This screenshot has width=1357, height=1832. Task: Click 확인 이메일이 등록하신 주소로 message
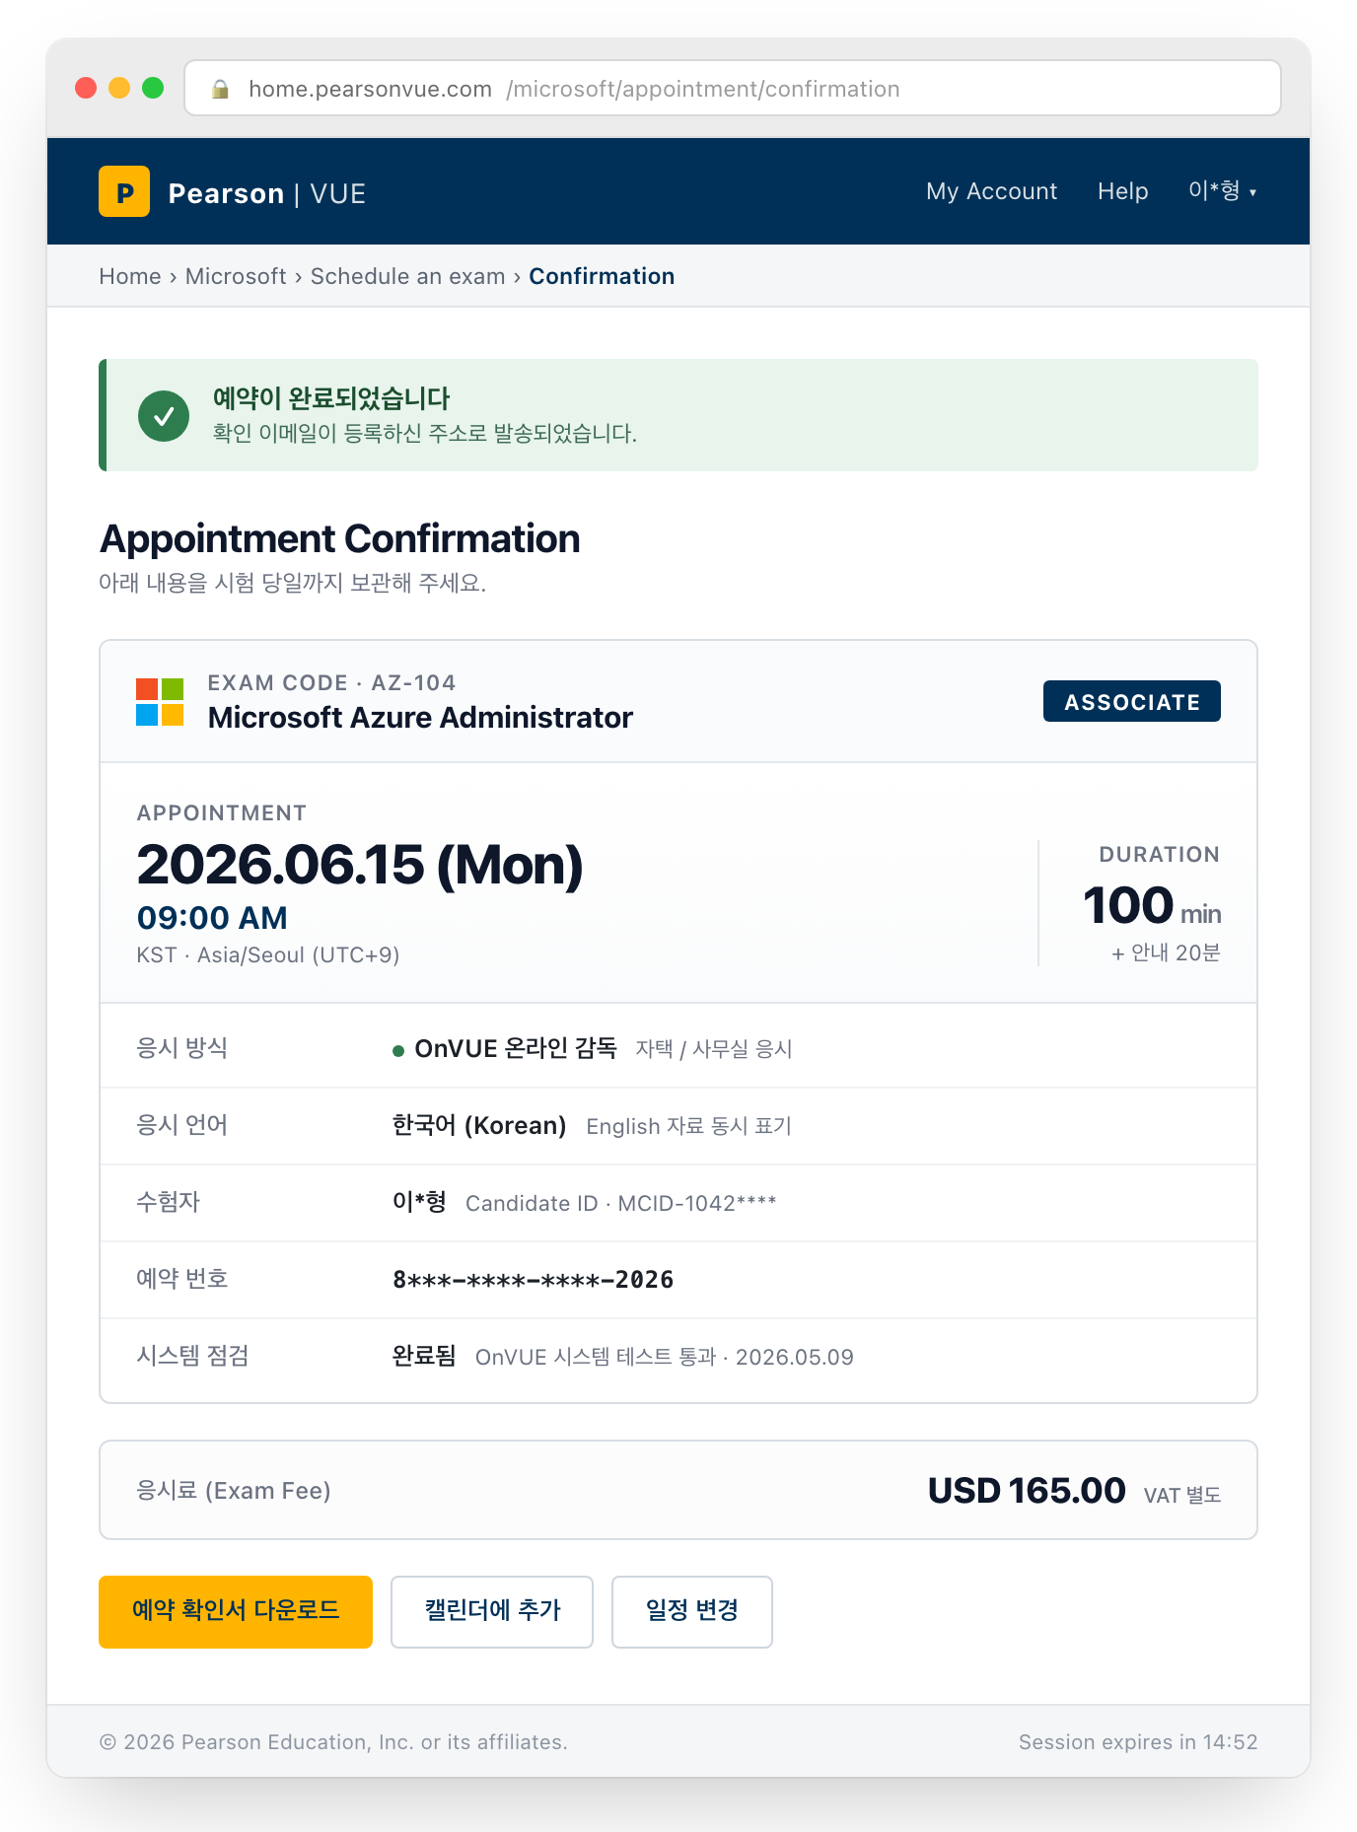[425, 433]
